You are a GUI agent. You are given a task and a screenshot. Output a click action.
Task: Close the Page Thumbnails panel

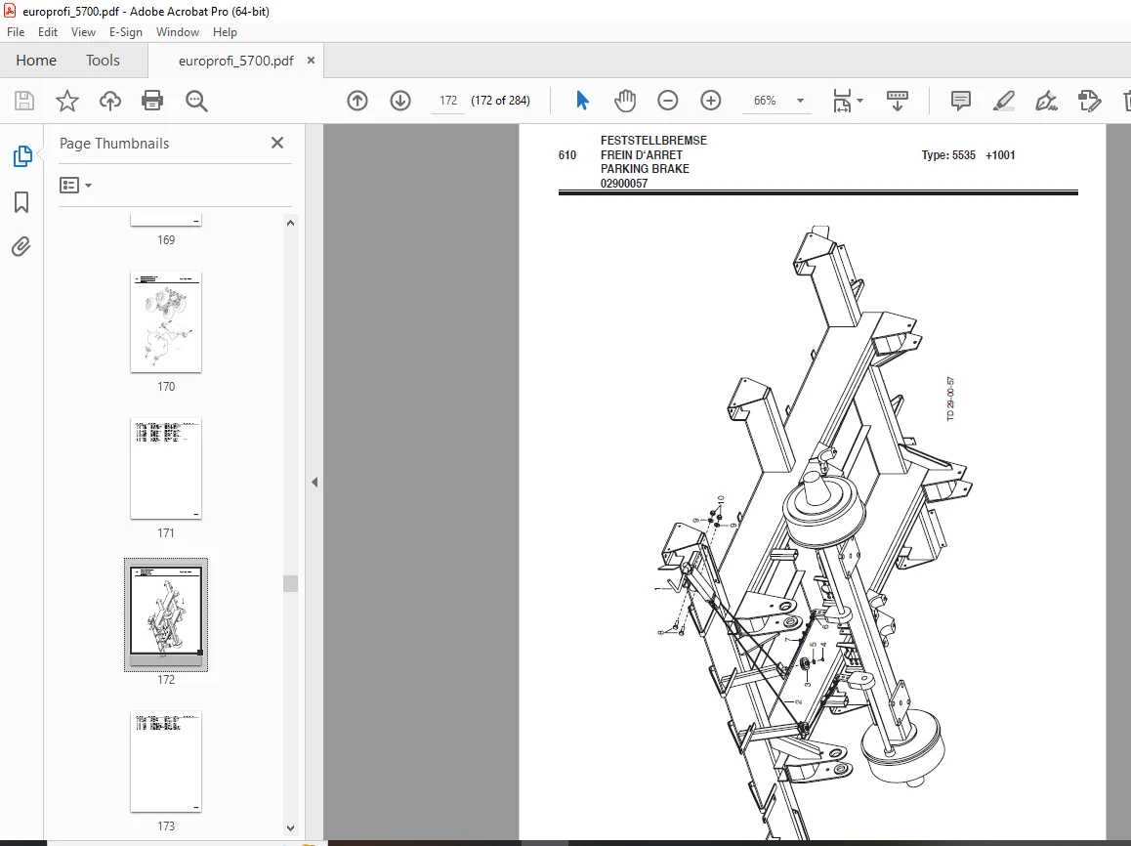pos(277,143)
